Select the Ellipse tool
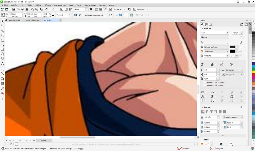This screenshot has height=151, width=255. pyautogui.click(x=2, y=54)
